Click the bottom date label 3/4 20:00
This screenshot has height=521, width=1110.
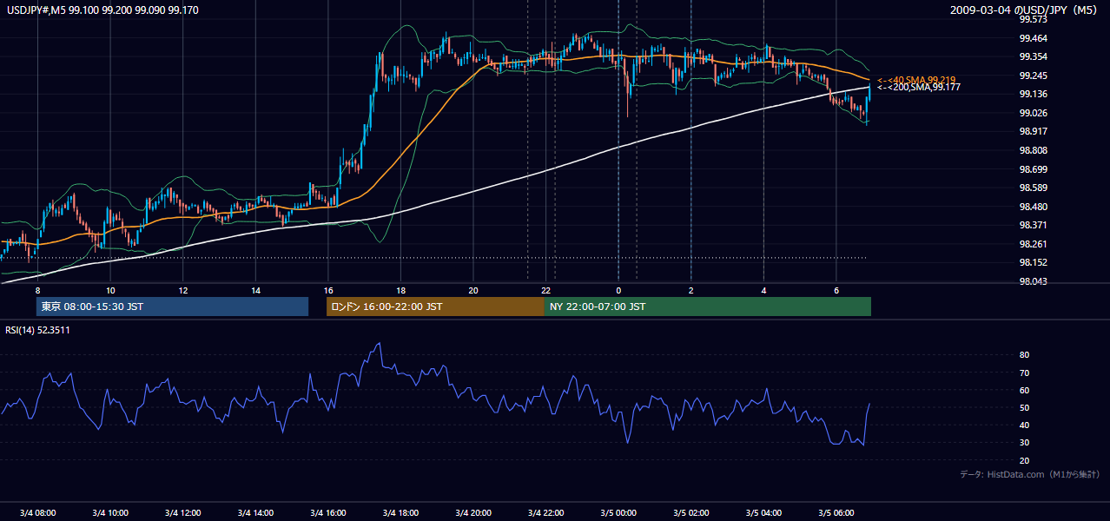tap(472, 512)
